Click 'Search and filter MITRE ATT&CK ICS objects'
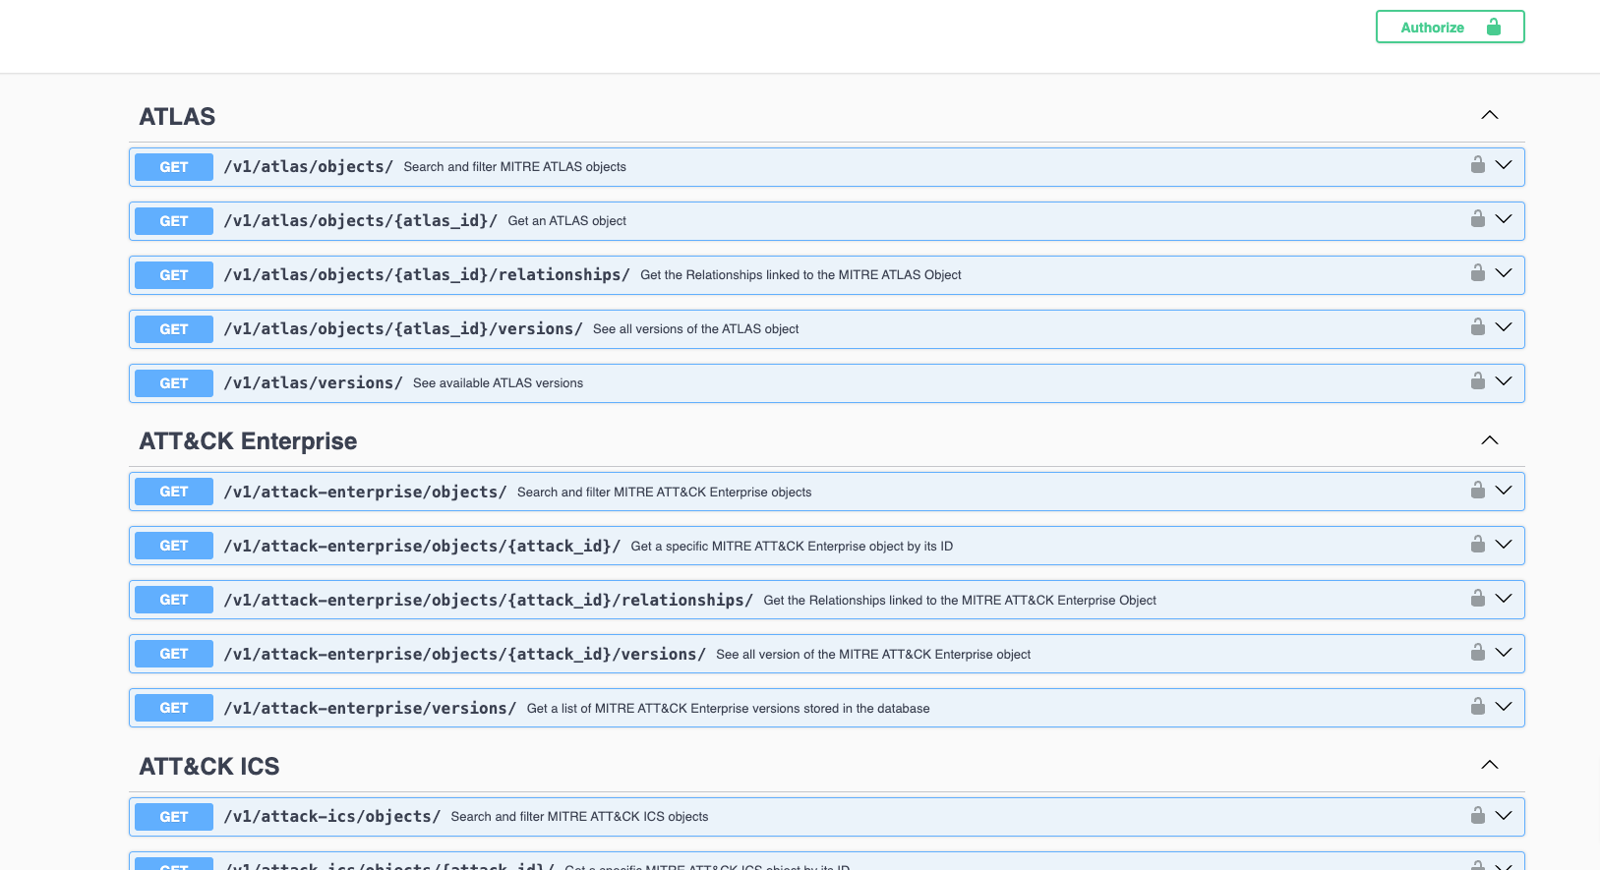 point(580,817)
